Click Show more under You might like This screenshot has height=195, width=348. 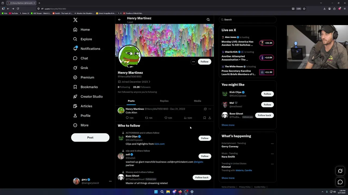[x=228, y=125]
